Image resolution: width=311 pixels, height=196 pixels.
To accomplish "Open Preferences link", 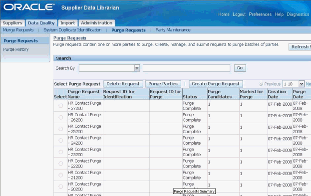I will 260,14.
